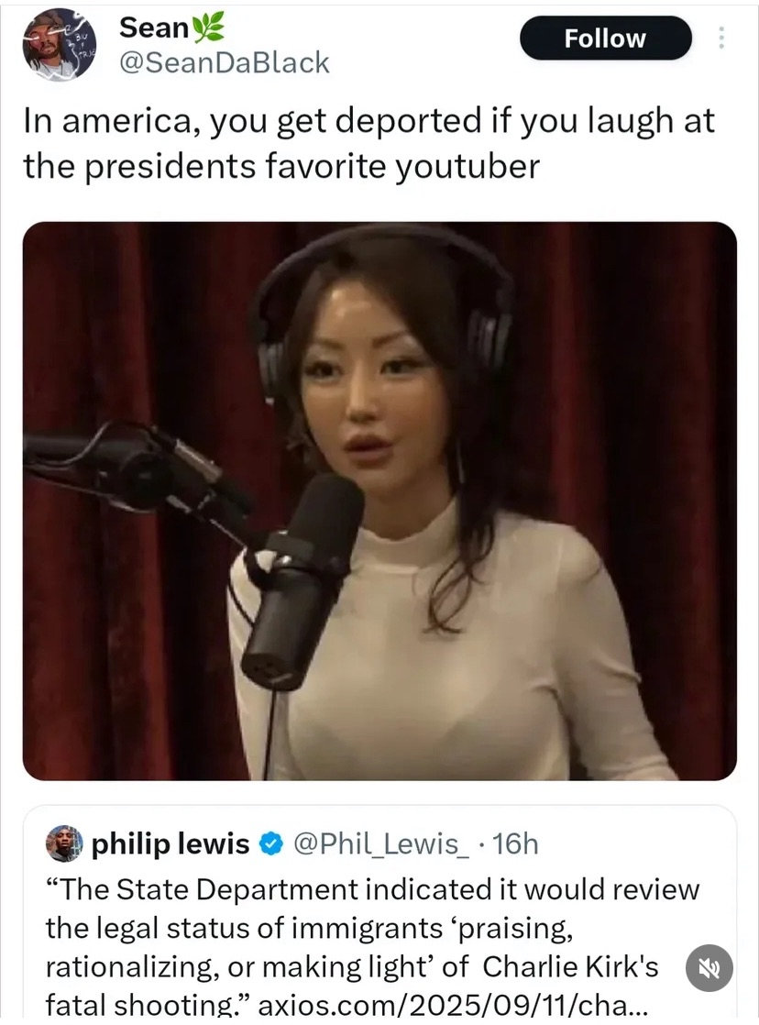Open Sean's profile avatar picture

tap(60, 44)
